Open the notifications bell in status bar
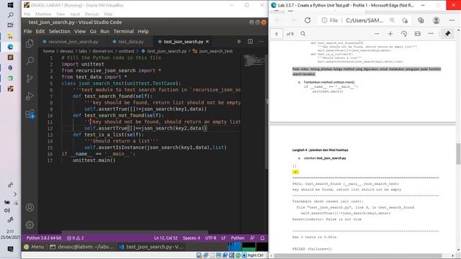This screenshot has width=461, height=259. [x=262, y=238]
